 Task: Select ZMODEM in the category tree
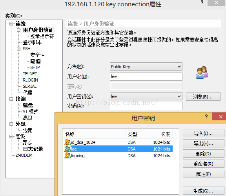point(24,155)
